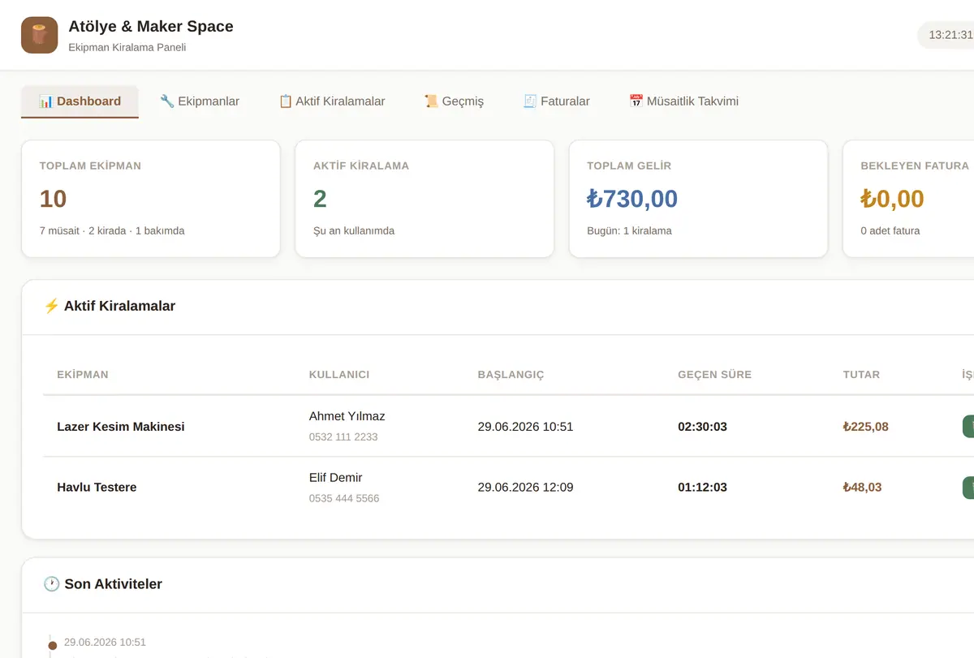Select the Lazer Kesim Makinesi row name
Image resolution: width=974 pixels, height=658 pixels.
(x=121, y=427)
